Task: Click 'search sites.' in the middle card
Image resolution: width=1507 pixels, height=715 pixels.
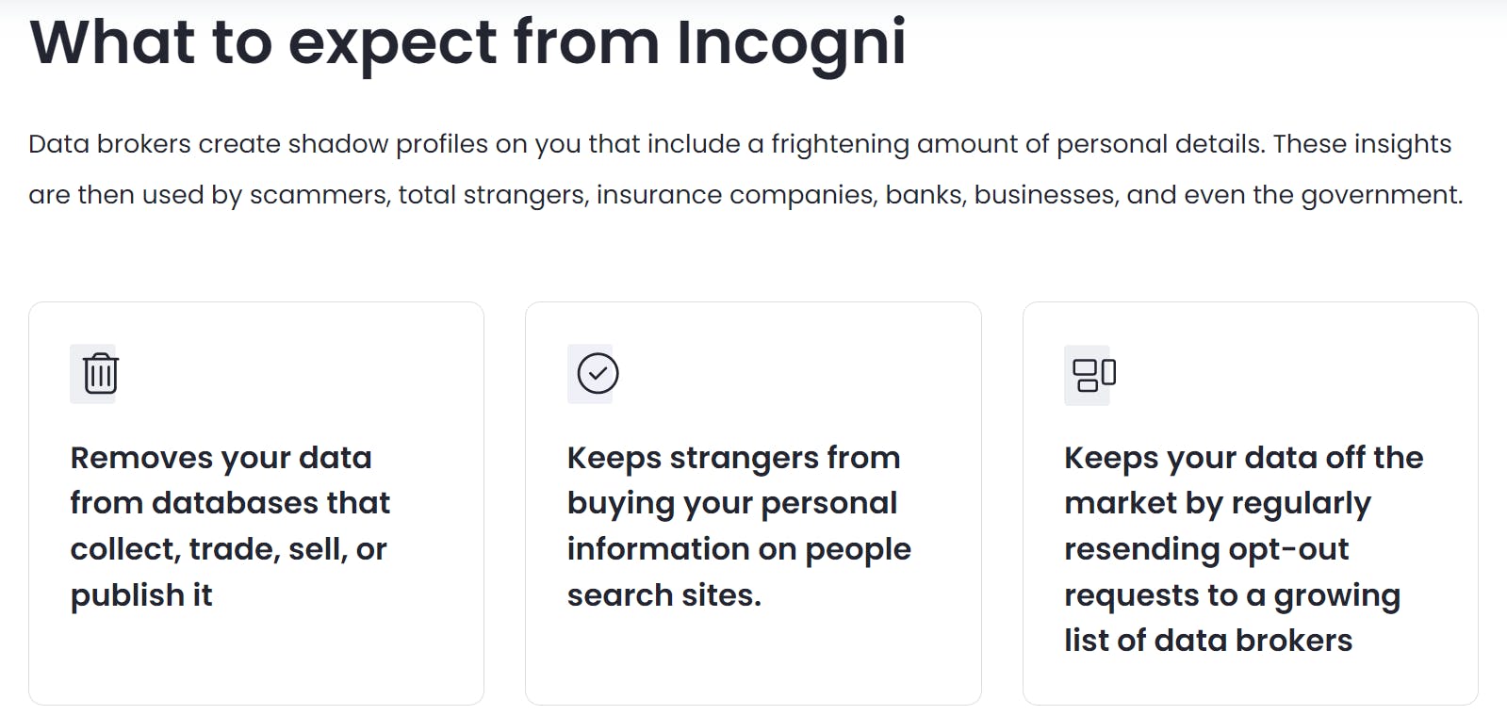Action: 663,595
